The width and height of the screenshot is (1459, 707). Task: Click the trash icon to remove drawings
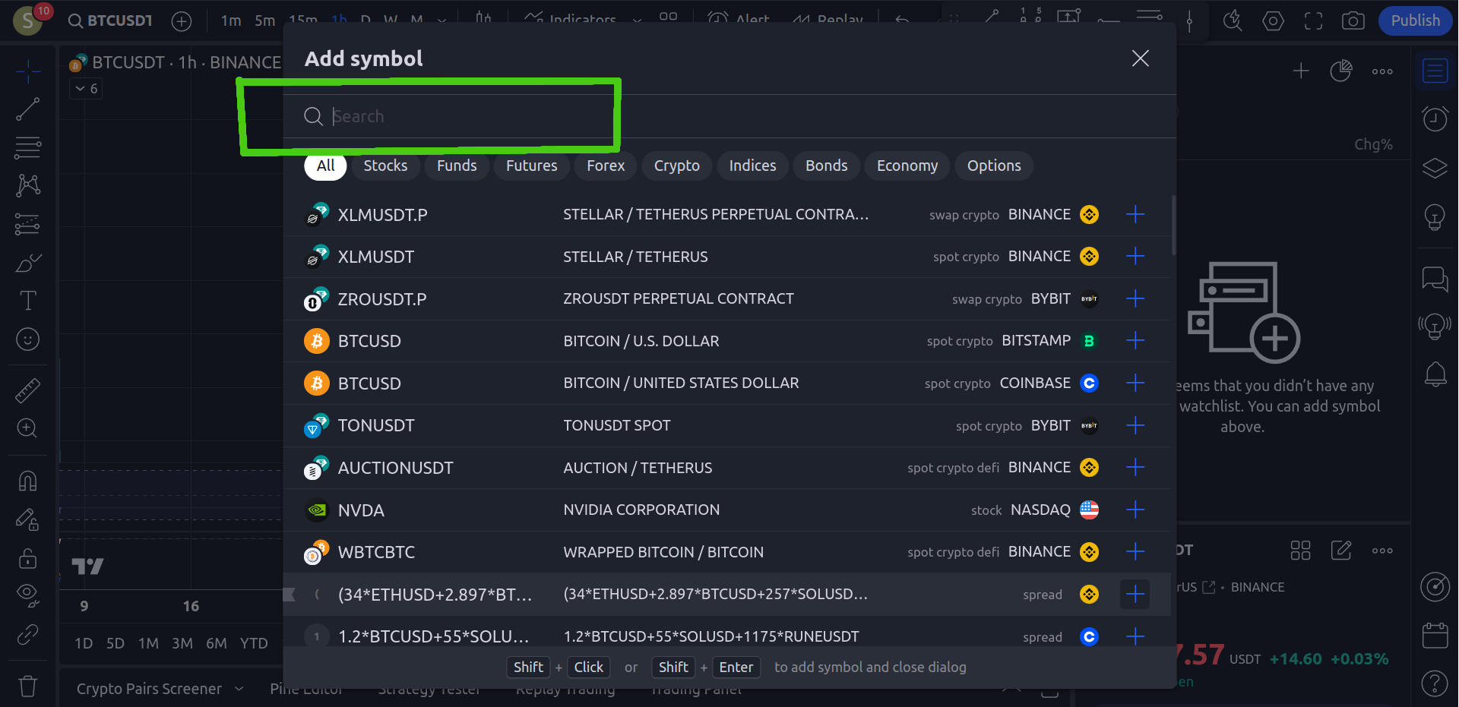click(x=28, y=686)
